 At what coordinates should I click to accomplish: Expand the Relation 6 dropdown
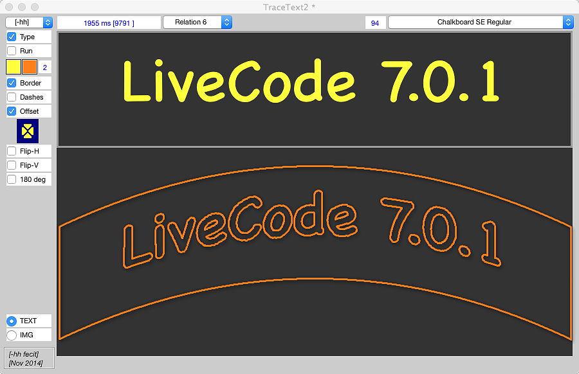pyautogui.click(x=197, y=22)
